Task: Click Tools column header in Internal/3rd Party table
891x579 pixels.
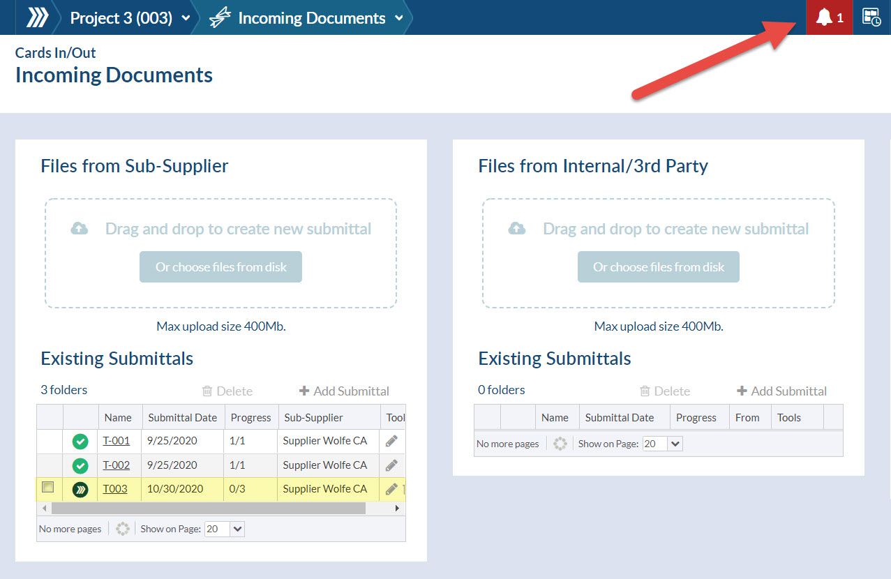Action: (798, 417)
